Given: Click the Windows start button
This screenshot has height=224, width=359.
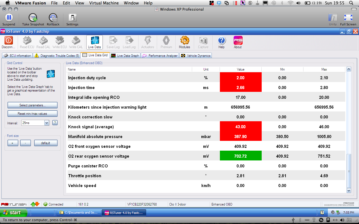Looking at the screenshot, I should (x=14, y=213).
